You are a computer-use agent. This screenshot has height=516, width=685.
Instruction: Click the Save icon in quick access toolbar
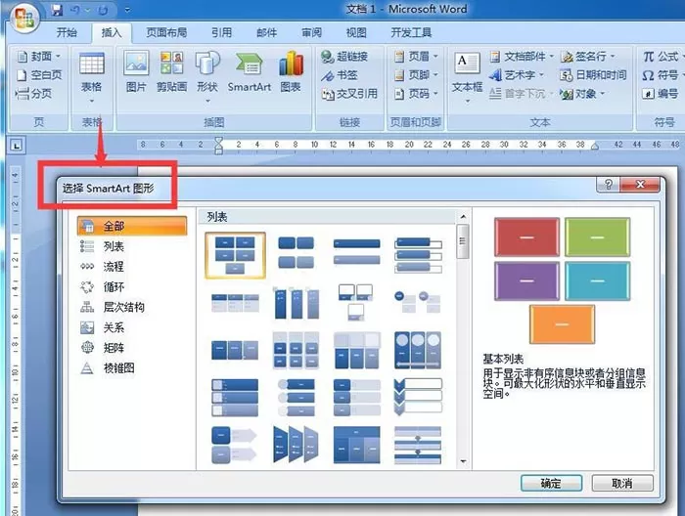point(57,10)
